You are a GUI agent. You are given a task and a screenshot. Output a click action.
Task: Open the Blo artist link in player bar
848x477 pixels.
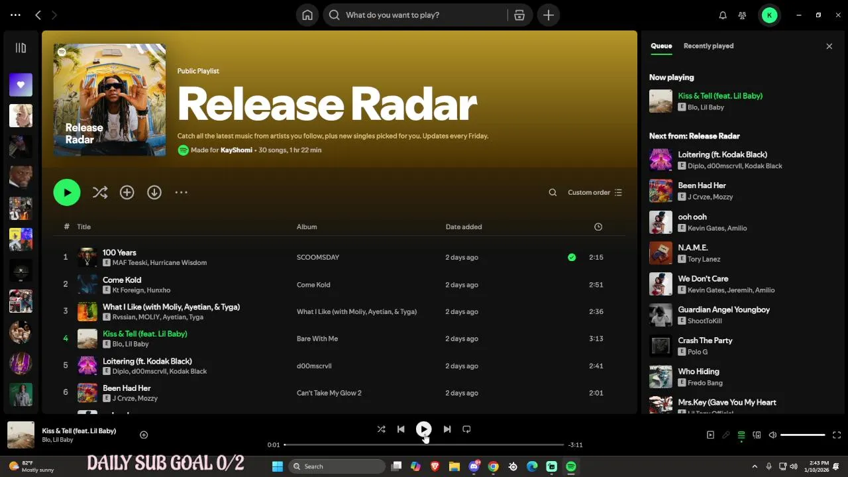click(46, 440)
